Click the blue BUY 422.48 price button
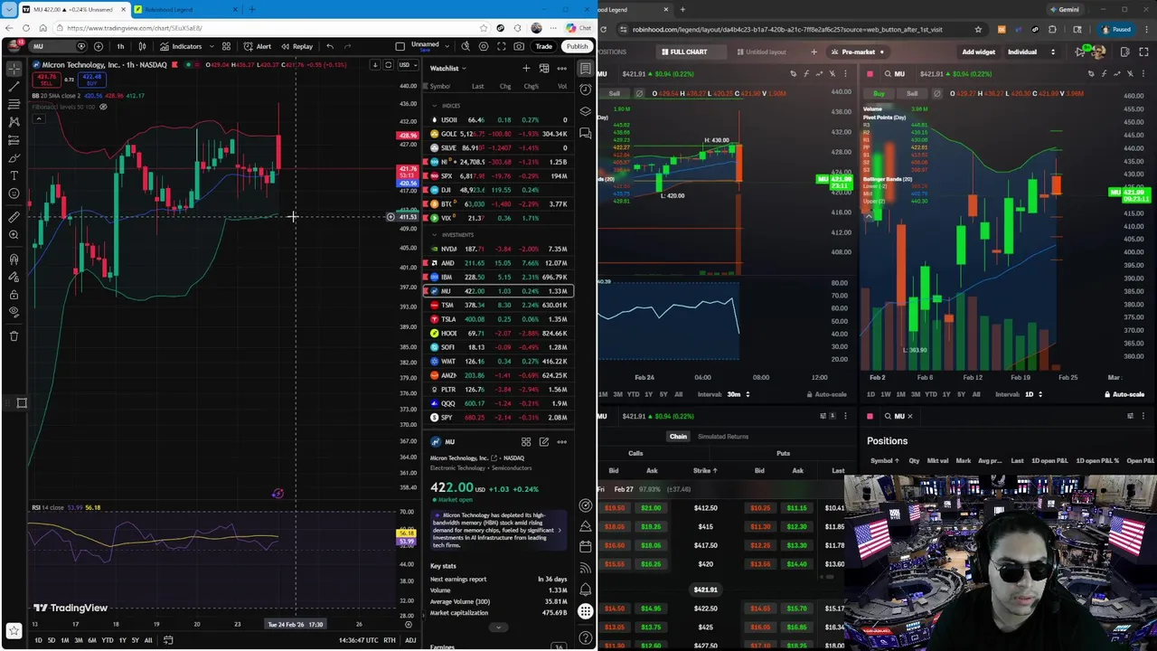This screenshot has height=651, width=1157. tap(92, 80)
